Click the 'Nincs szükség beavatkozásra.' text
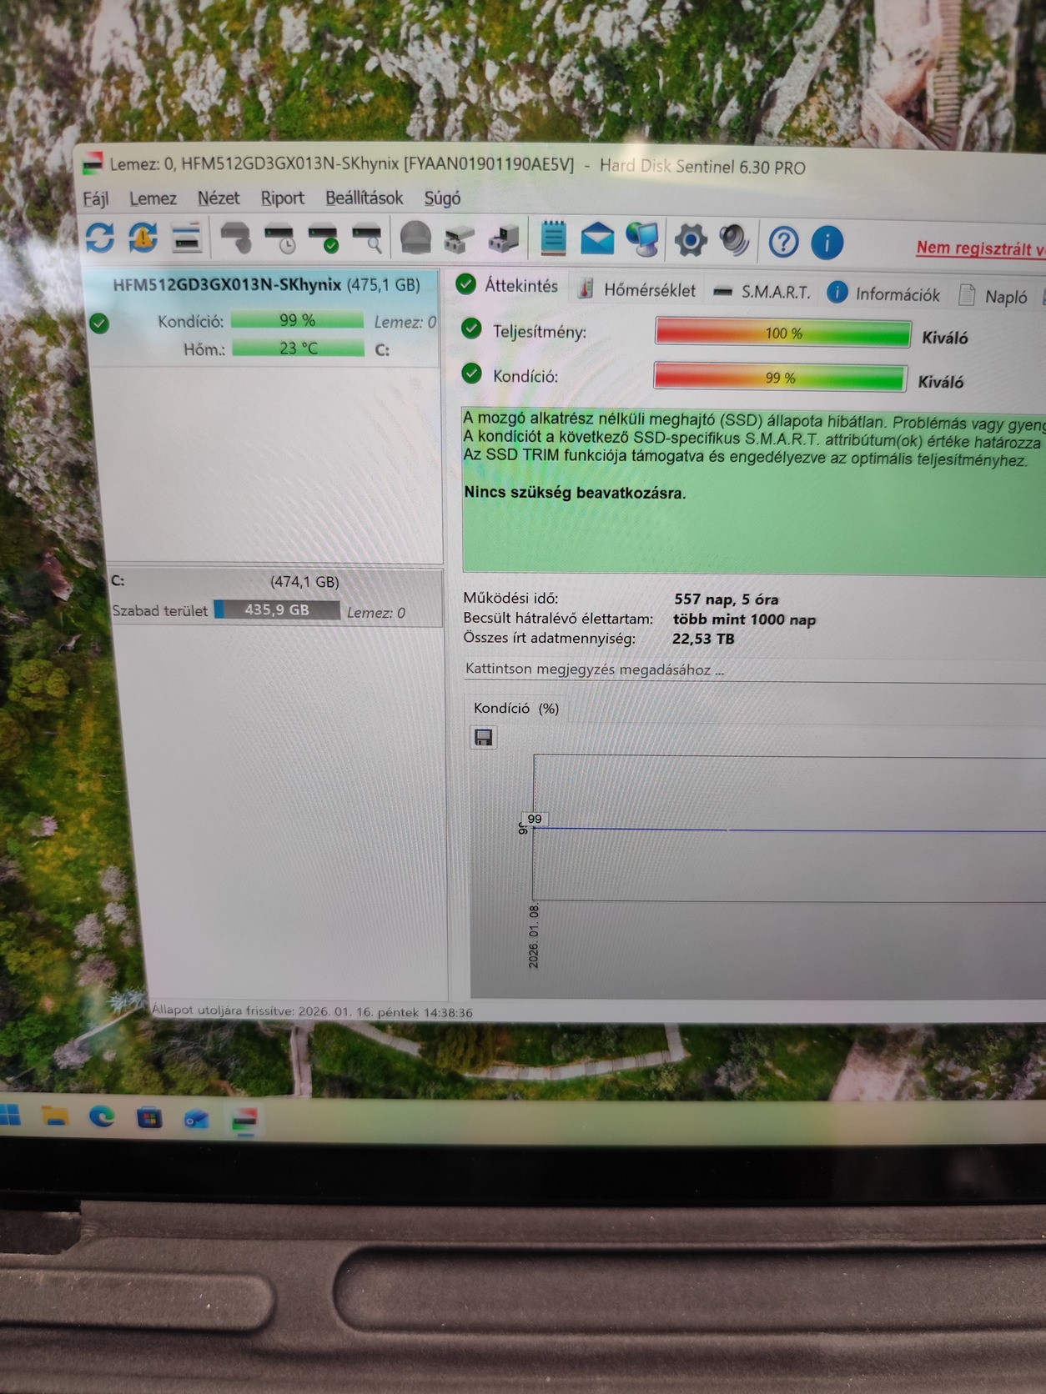 click(575, 492)
